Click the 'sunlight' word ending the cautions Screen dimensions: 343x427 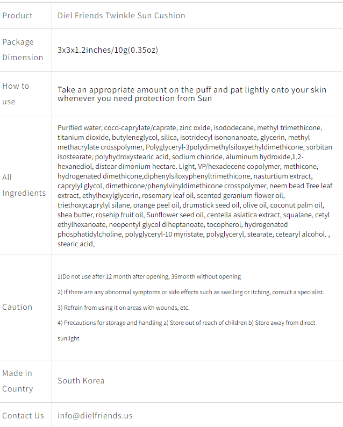coord(68,338)
